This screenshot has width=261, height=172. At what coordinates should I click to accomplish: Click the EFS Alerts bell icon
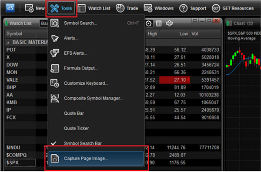coord(55,53)
